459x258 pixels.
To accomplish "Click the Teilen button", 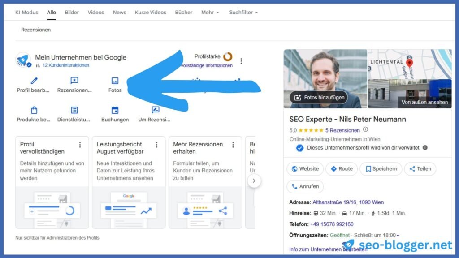I will tap(420, 169).
